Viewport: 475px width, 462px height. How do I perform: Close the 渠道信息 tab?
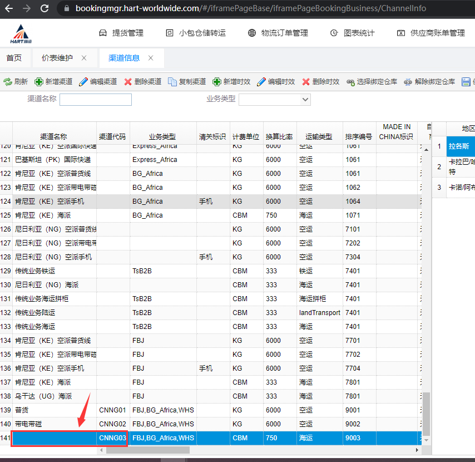pyautogui.click(x=151, y=58)
